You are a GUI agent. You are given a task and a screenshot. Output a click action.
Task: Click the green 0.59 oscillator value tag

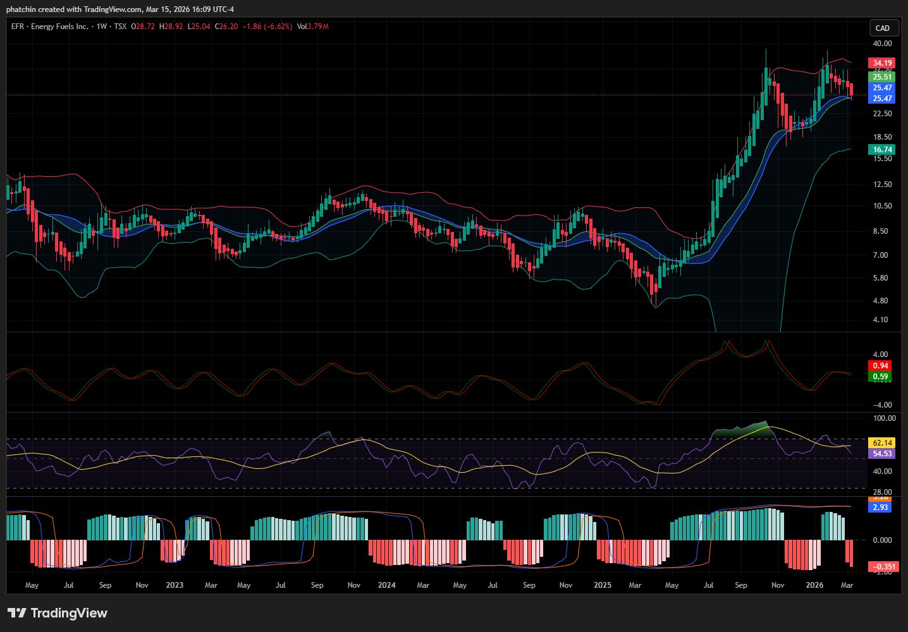pos(880,377)
